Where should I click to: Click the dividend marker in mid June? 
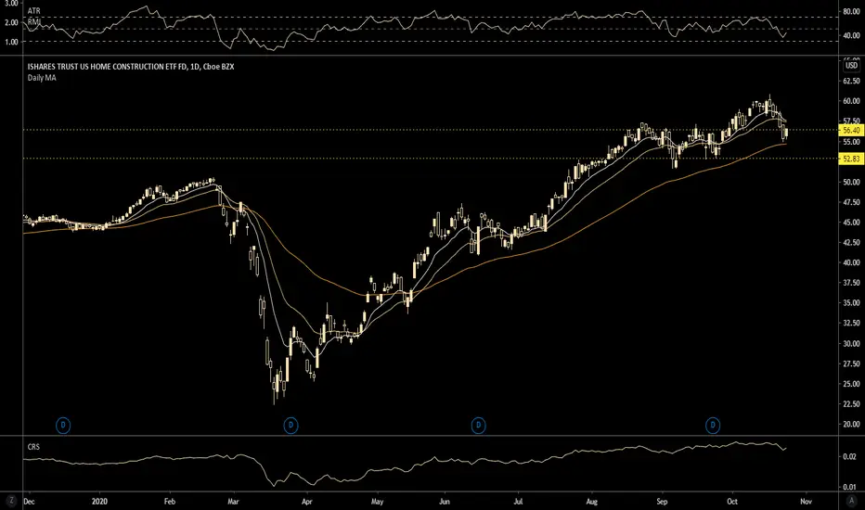point(478,425)
